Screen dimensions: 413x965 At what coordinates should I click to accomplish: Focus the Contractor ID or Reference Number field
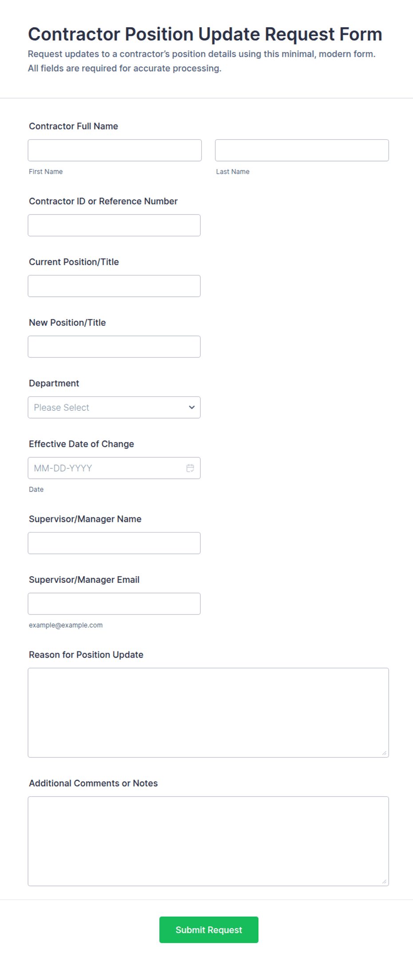click(114, 226)
